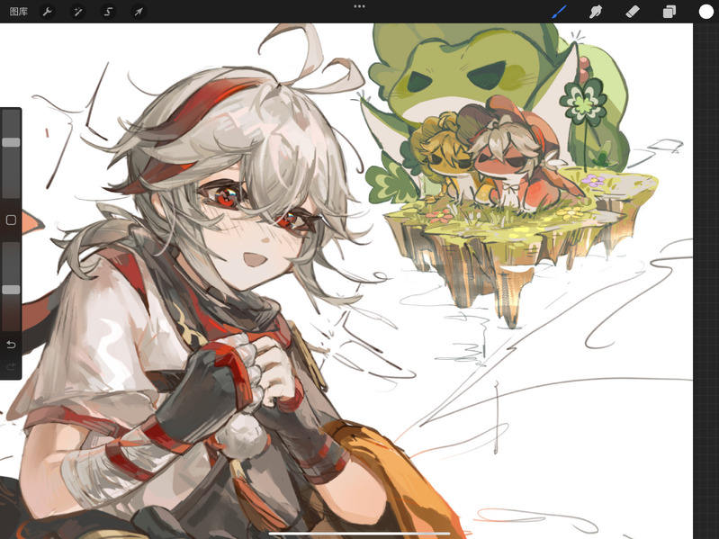This screenshot has width=719, height=539.
Task: Open the Layers panel
Action: (x=669, y=12)
